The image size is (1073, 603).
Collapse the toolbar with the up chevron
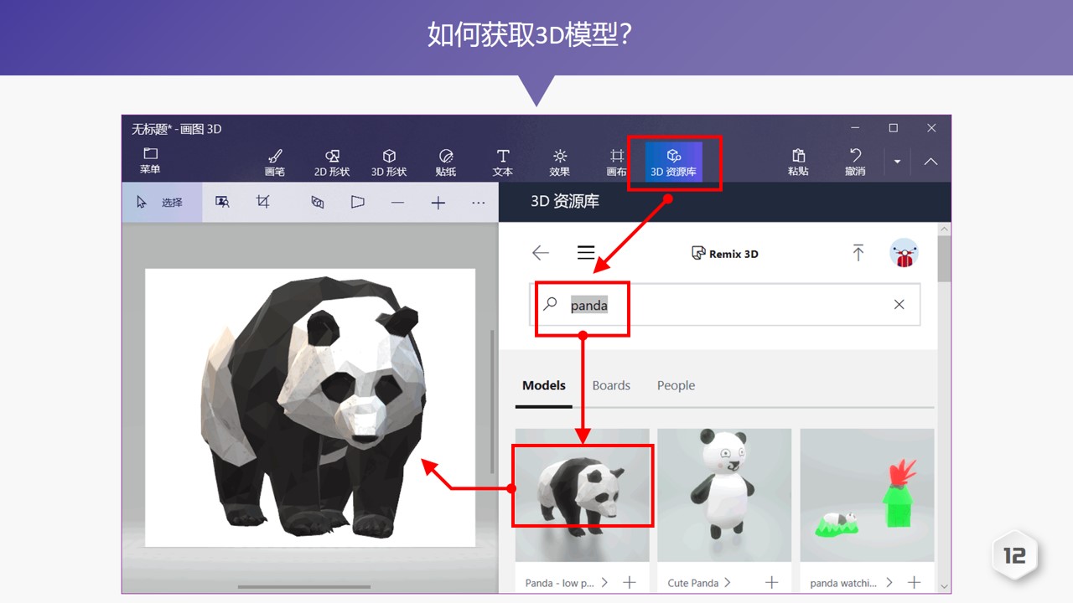tap(930, 162)
